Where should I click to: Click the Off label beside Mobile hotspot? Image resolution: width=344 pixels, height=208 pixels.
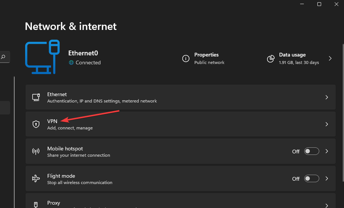click(296, 152)
